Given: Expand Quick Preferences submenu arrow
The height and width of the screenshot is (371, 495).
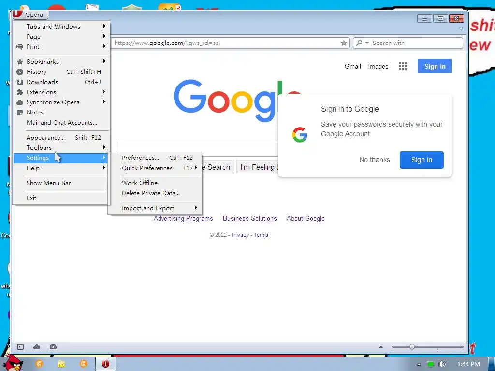Looking at the screenshot, I should tap(196, 168).
